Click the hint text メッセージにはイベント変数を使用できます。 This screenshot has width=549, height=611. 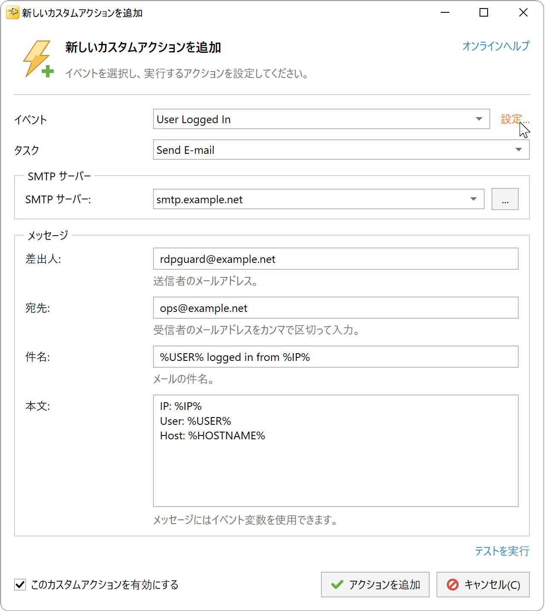point(245,520)
